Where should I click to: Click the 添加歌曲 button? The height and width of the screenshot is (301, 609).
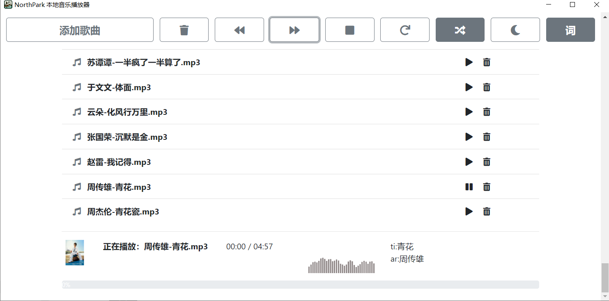tap(80, 30)
